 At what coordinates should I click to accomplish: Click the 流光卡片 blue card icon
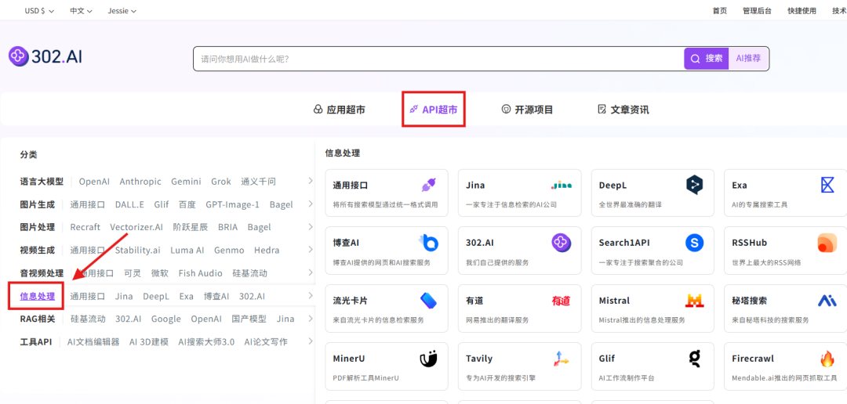(x=428, y=301)
